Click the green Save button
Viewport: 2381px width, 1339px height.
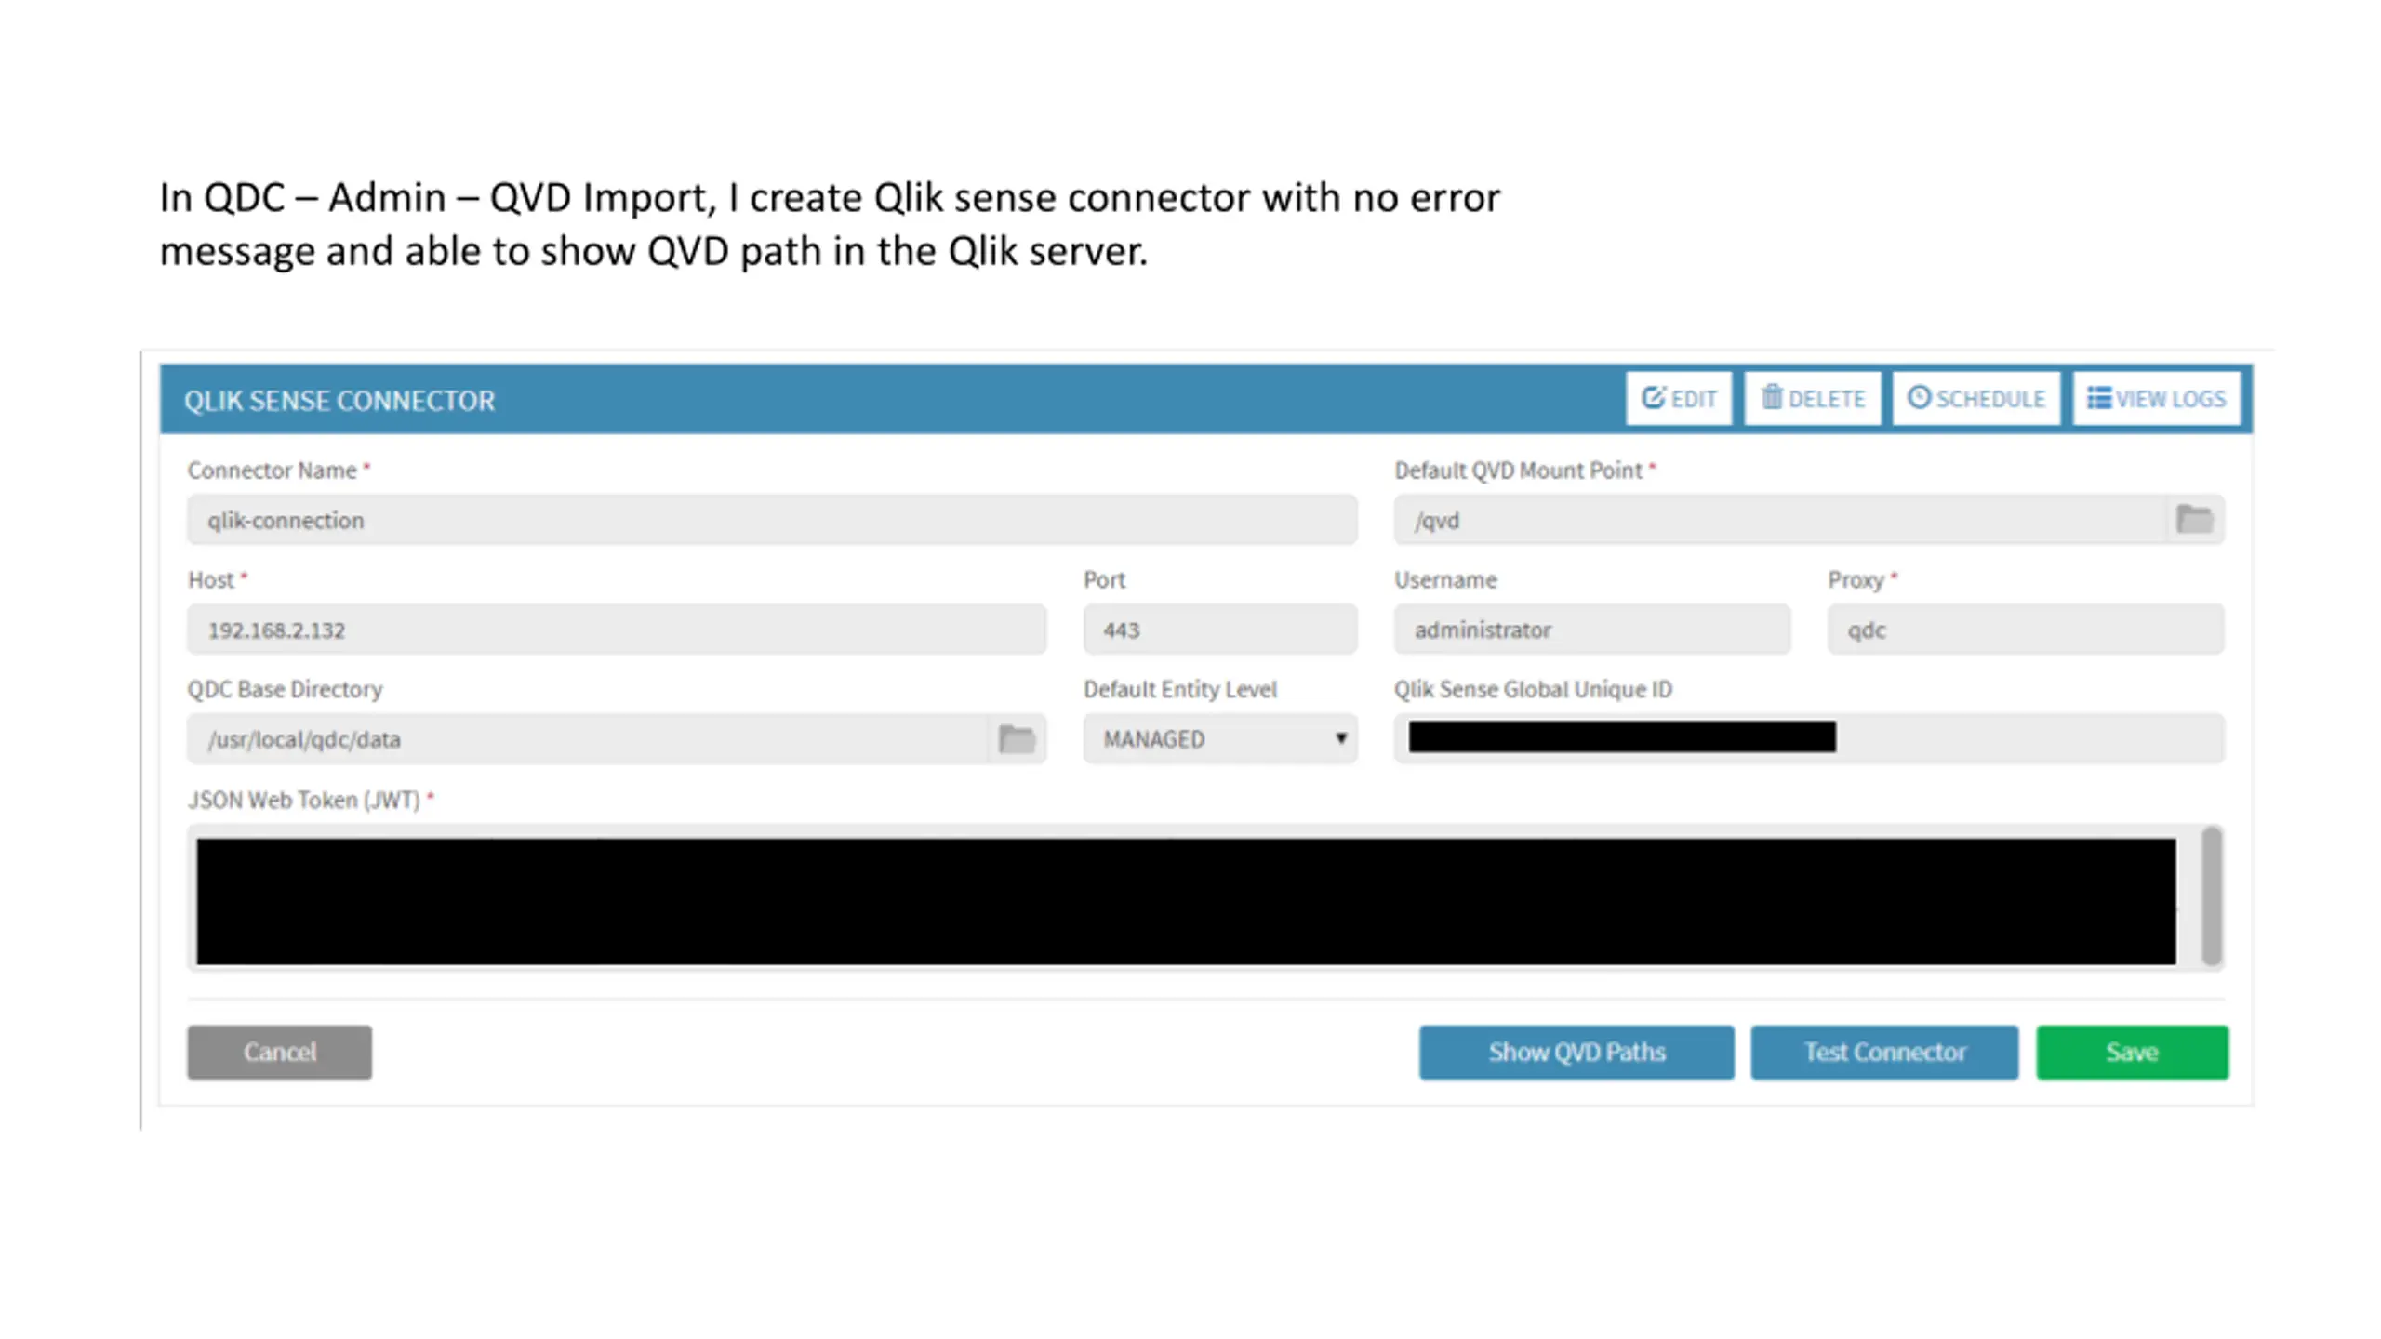pos(2132,1052)
